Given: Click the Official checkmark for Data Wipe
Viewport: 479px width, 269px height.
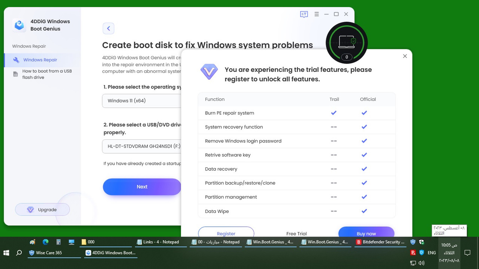Looking at the screenshot, I should pos(364,211).
